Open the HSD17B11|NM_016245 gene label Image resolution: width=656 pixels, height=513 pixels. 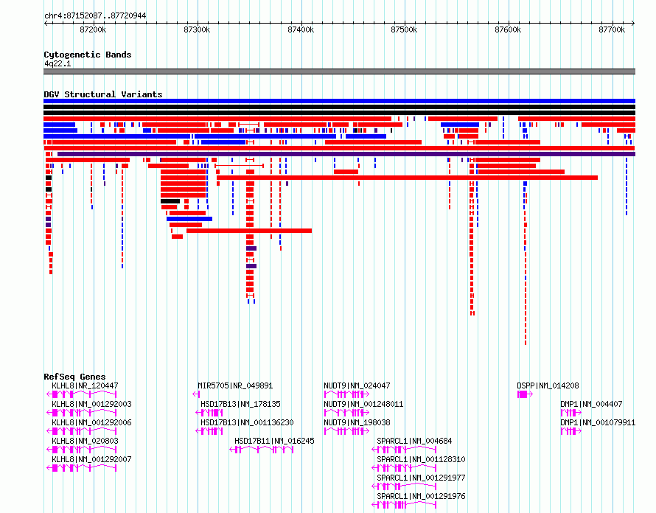[x=274, y=441]
